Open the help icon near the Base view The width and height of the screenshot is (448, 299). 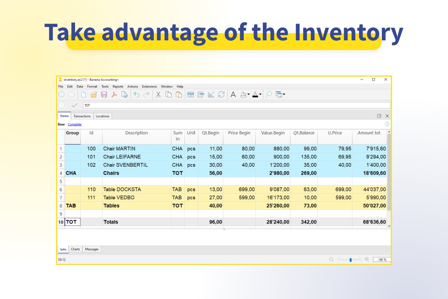click(x=387, y=124)
